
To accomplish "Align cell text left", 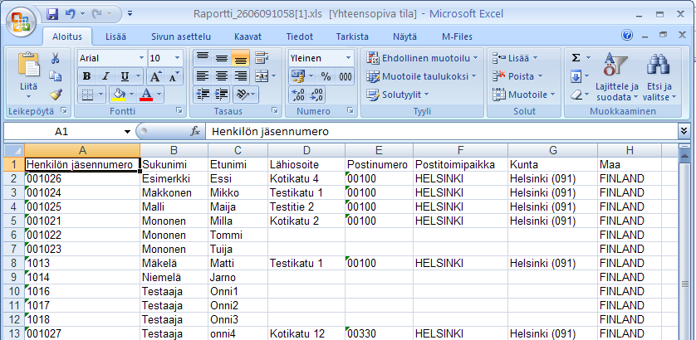I will [x=203, y=76].
